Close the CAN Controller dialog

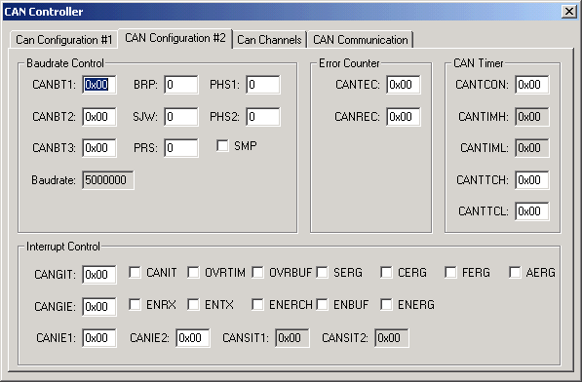pos(569,12)
